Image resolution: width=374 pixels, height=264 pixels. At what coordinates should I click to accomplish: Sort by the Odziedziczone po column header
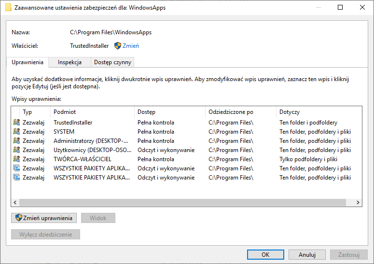pos(241,112)
